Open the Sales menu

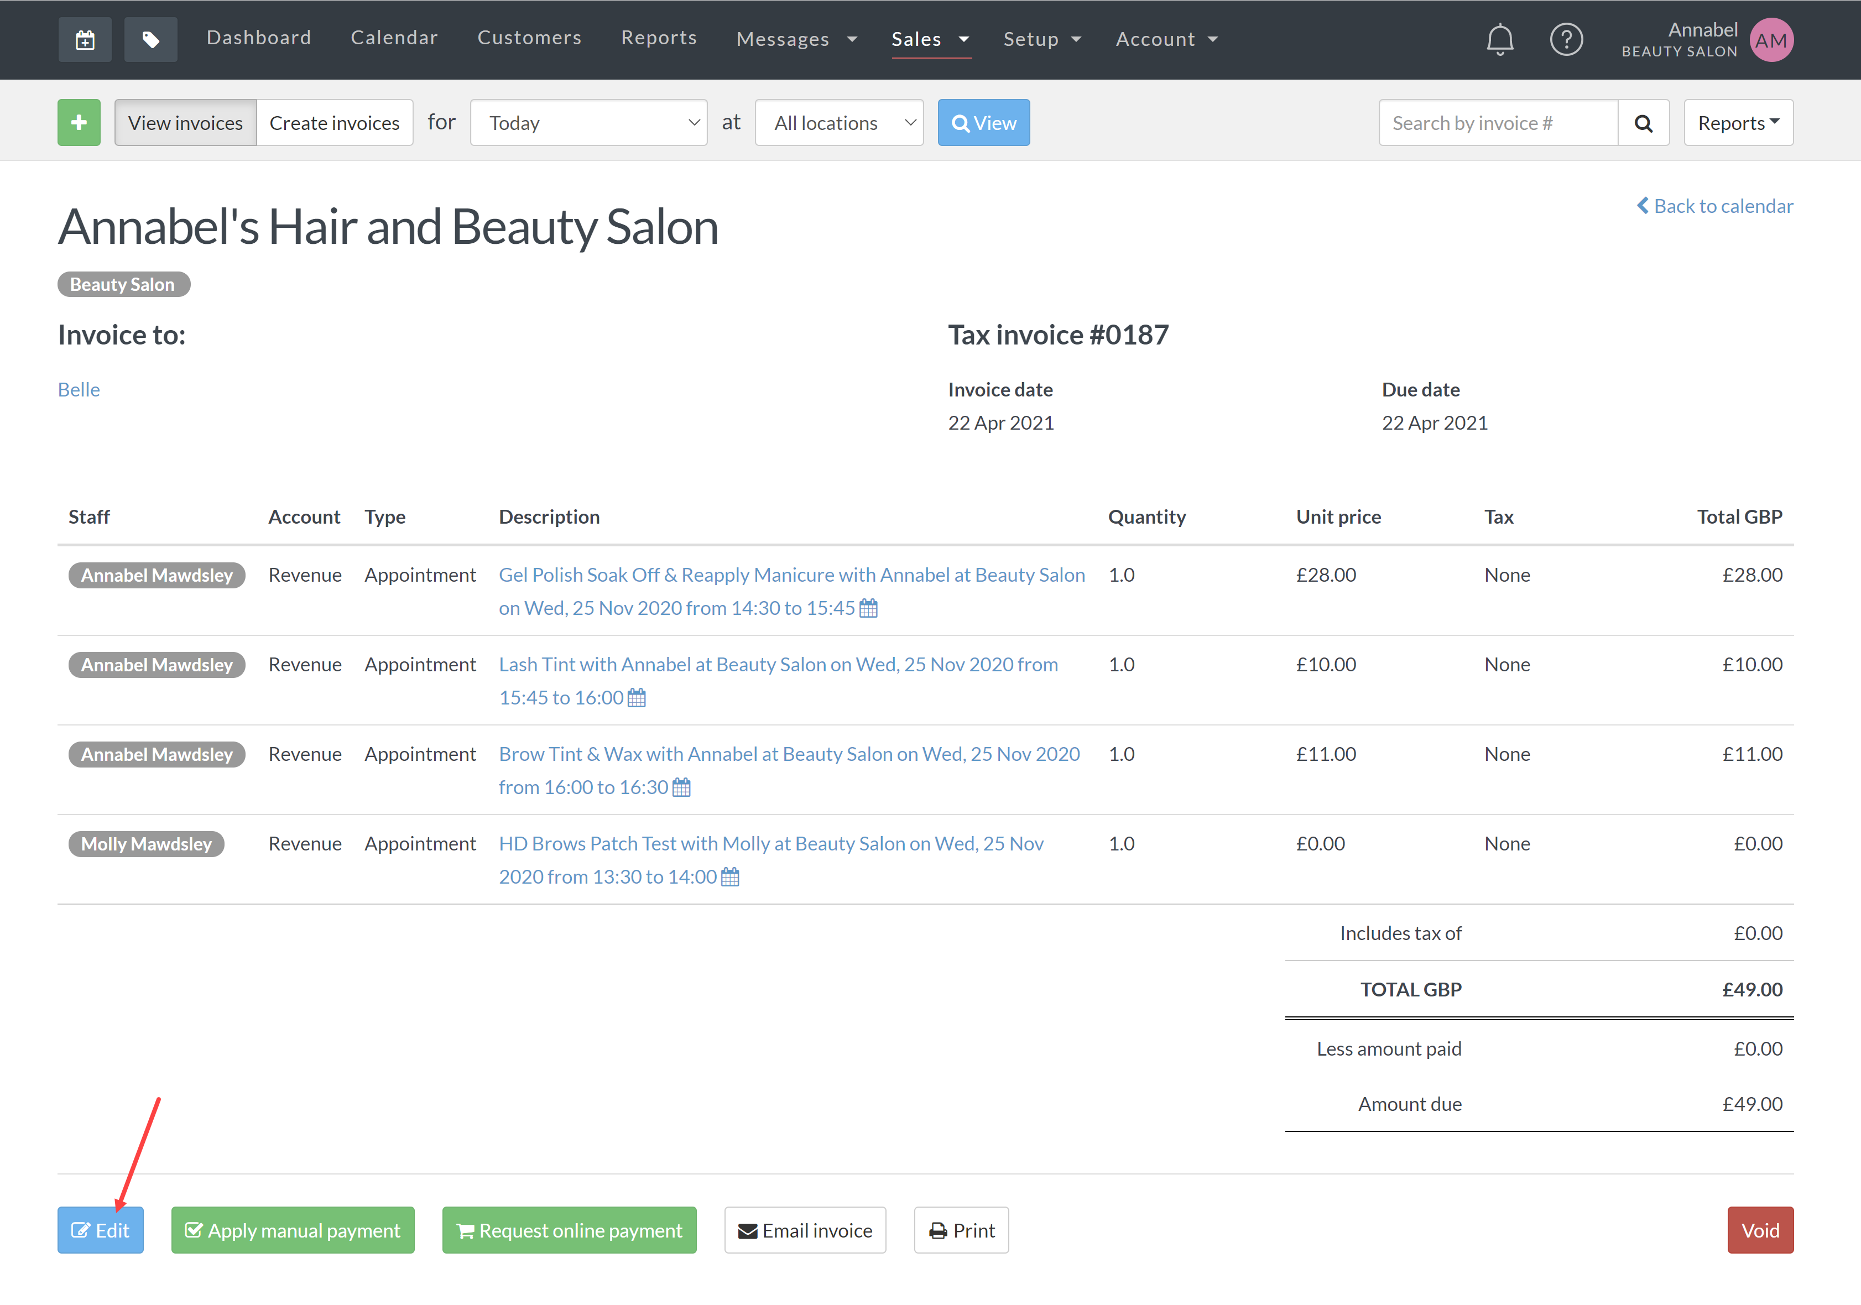click(x=930, y=39)
